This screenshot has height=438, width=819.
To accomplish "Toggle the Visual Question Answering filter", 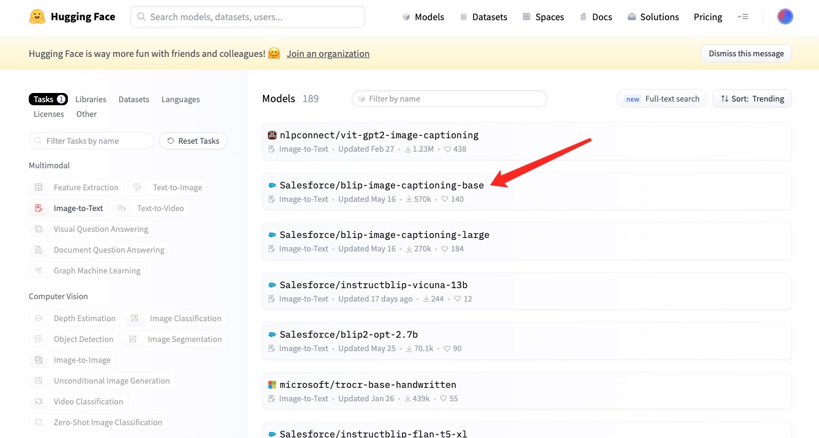I will point(91,229).
